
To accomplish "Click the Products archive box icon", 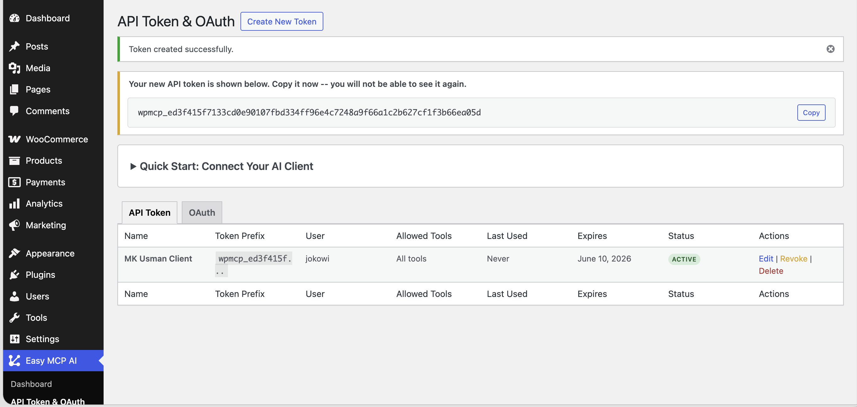I will pos(14,161).
